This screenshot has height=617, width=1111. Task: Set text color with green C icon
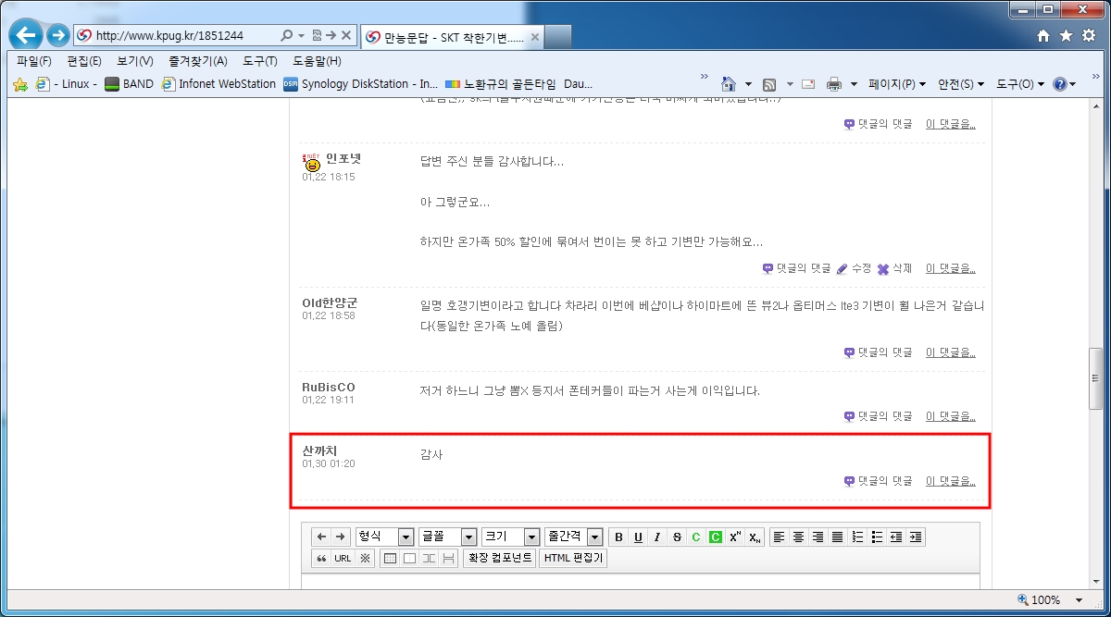point(696,537)
